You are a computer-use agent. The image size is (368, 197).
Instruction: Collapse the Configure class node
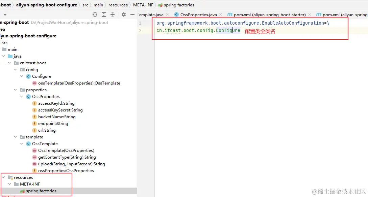pos(22,76)
